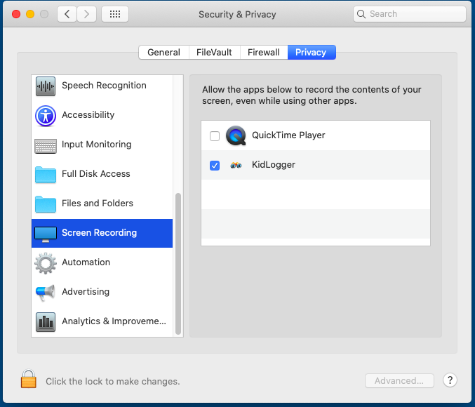The height and width of the screenshot is (407, 475).
Task: Click the Files and Folders folder icon
Action: pyautogui.click(x=46, y=204)
